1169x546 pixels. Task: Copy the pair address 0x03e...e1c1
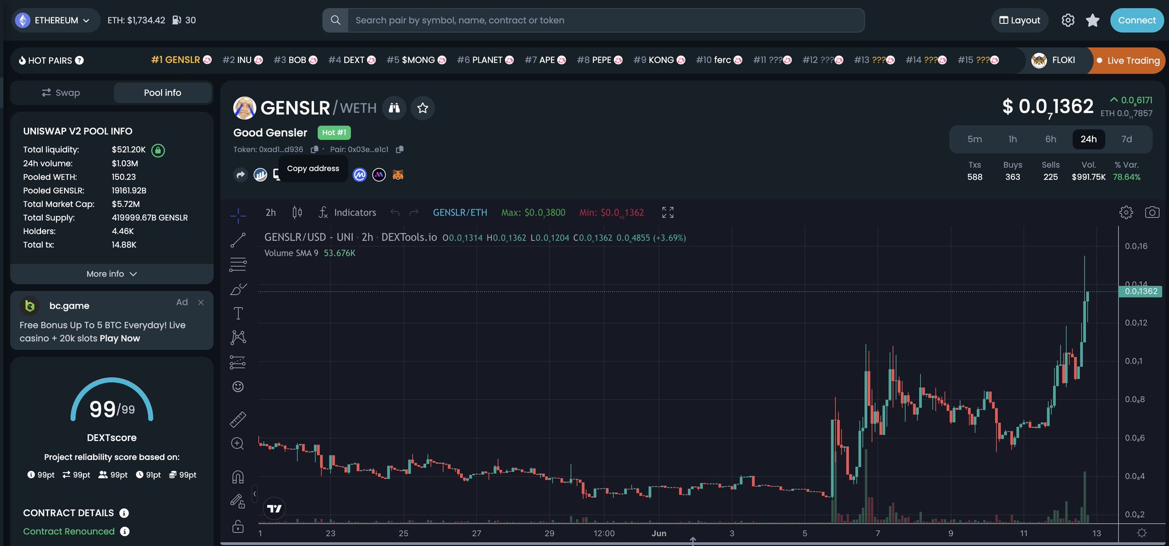[x=400, y=149]
